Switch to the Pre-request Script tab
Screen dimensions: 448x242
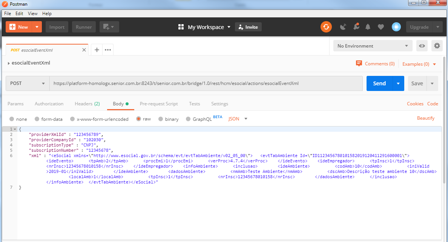[x=159, y=103]
